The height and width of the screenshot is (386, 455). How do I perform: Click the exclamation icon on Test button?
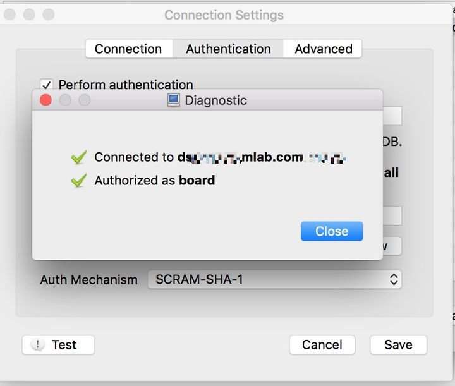(x=37, y=344)
